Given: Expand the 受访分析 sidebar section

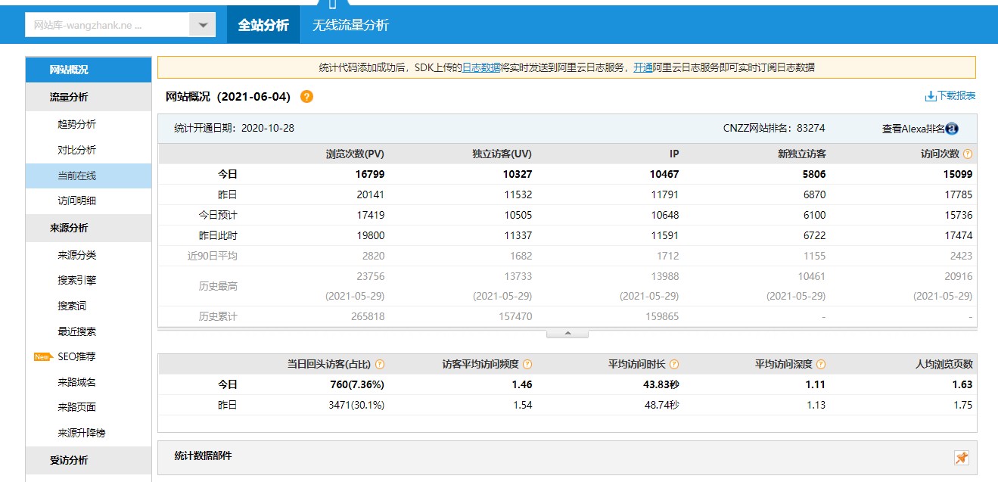Looking at the screenshot, I should point(89,460).
